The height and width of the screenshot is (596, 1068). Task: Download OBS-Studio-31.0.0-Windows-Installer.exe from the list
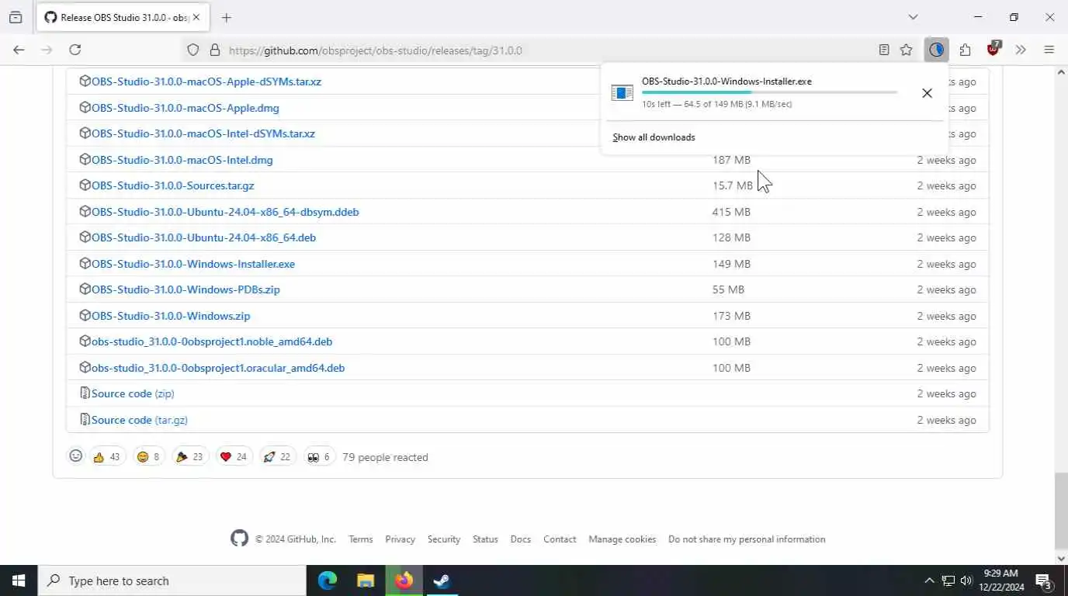(x=193, y=264)
